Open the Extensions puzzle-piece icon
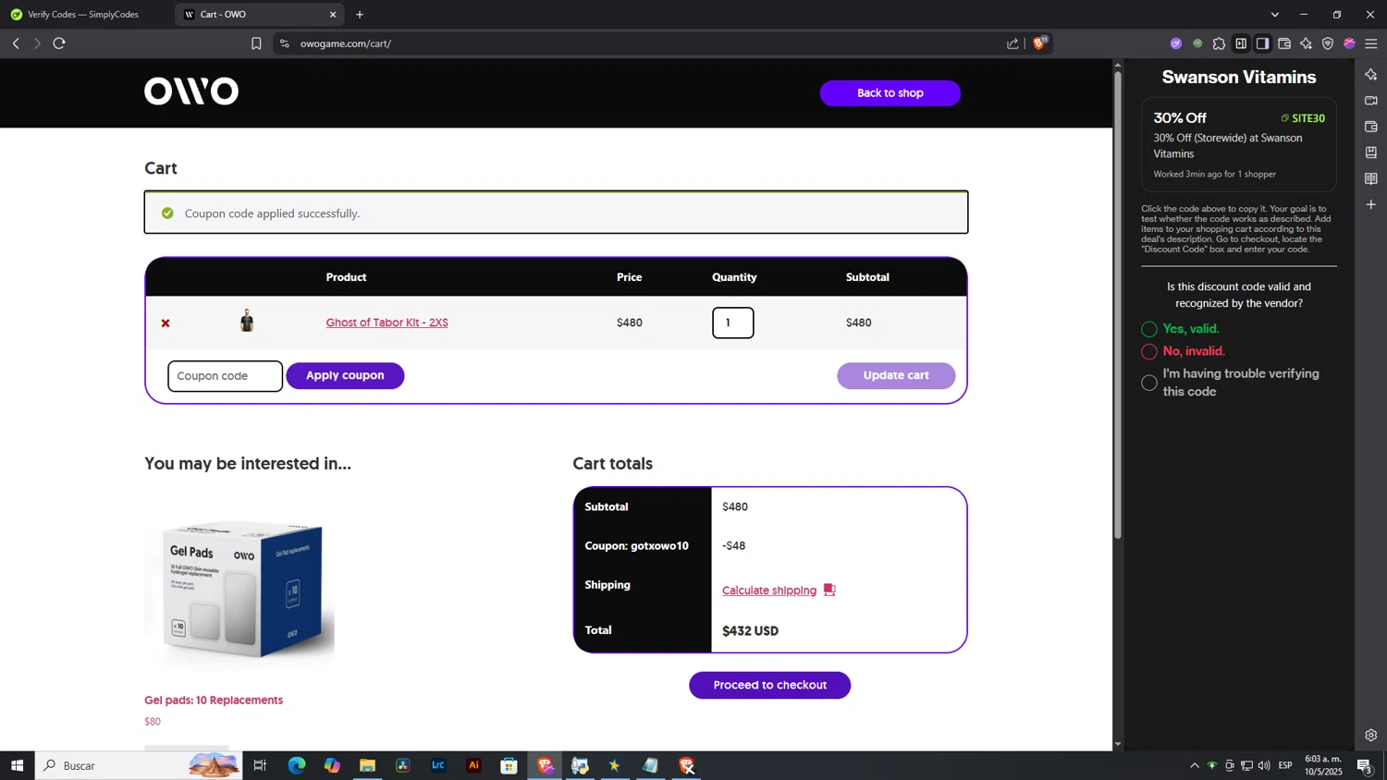Image resolution: width=1387 pixels, height=780 pixels. click(x=1219, y=43)
